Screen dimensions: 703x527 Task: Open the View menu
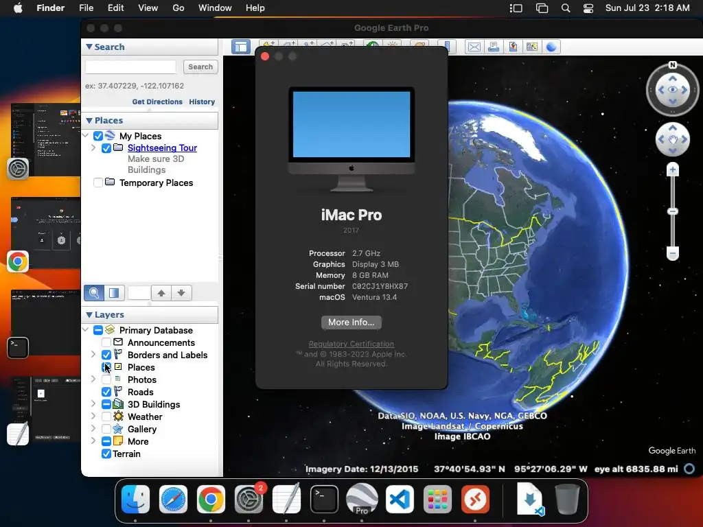click(148, 8)
